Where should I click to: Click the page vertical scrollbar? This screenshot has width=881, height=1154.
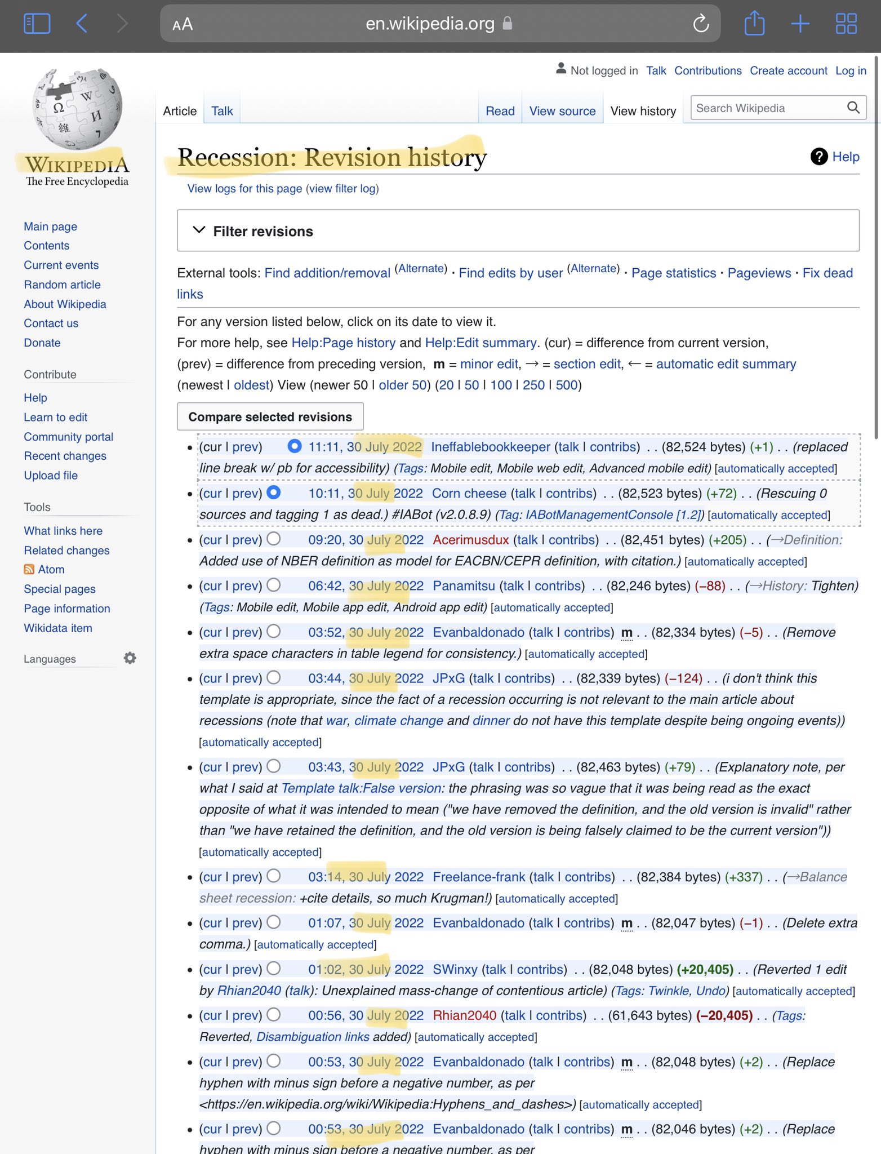click(877, 247)
